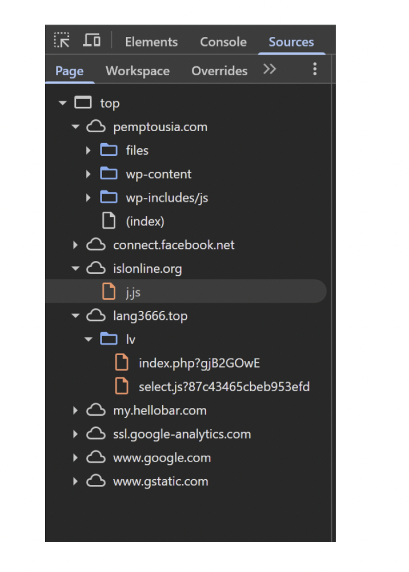Open the three-dot more options menu
Viewport: 409px width, 572px height.
pos(315,70)
